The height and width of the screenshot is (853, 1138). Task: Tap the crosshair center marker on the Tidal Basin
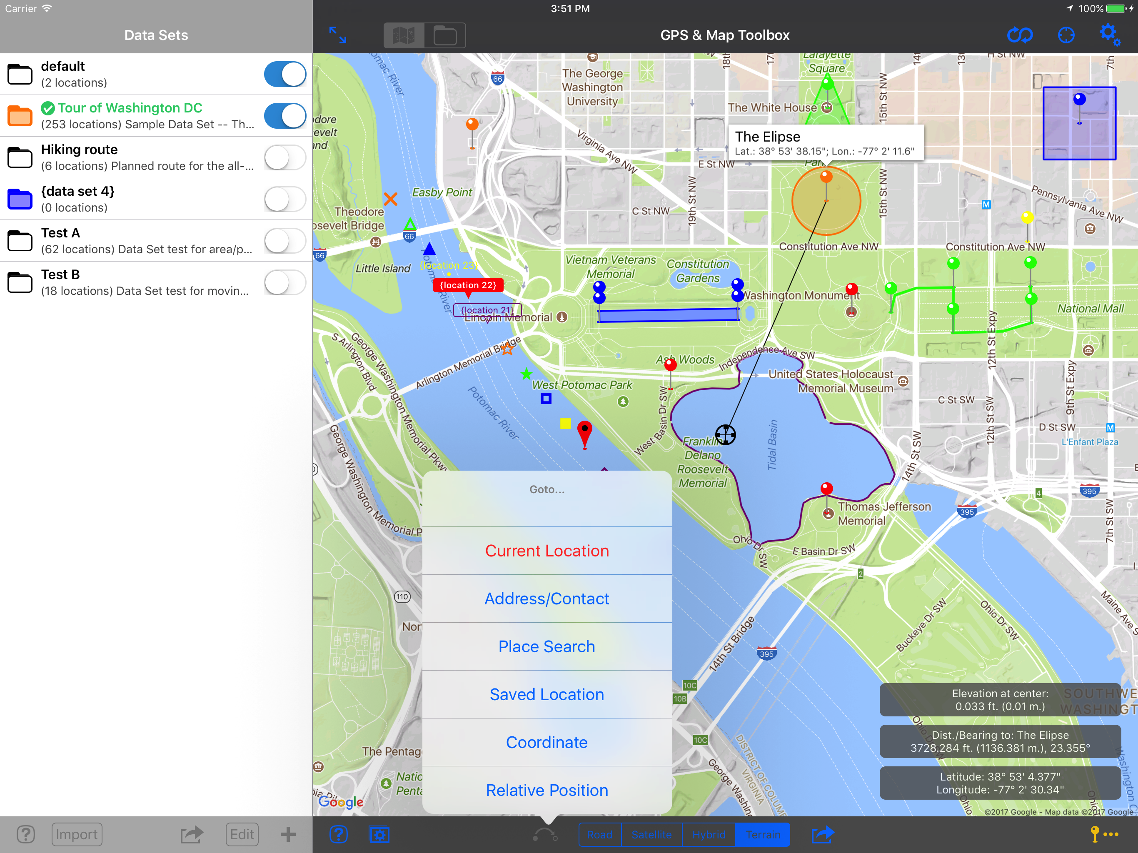(725, 434)
